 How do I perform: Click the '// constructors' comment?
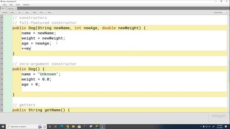(29, 18)
